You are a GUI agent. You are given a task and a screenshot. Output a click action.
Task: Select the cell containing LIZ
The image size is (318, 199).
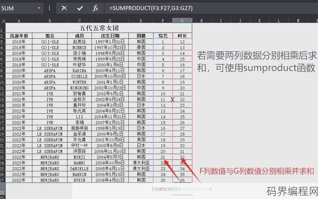coord(79,117)
